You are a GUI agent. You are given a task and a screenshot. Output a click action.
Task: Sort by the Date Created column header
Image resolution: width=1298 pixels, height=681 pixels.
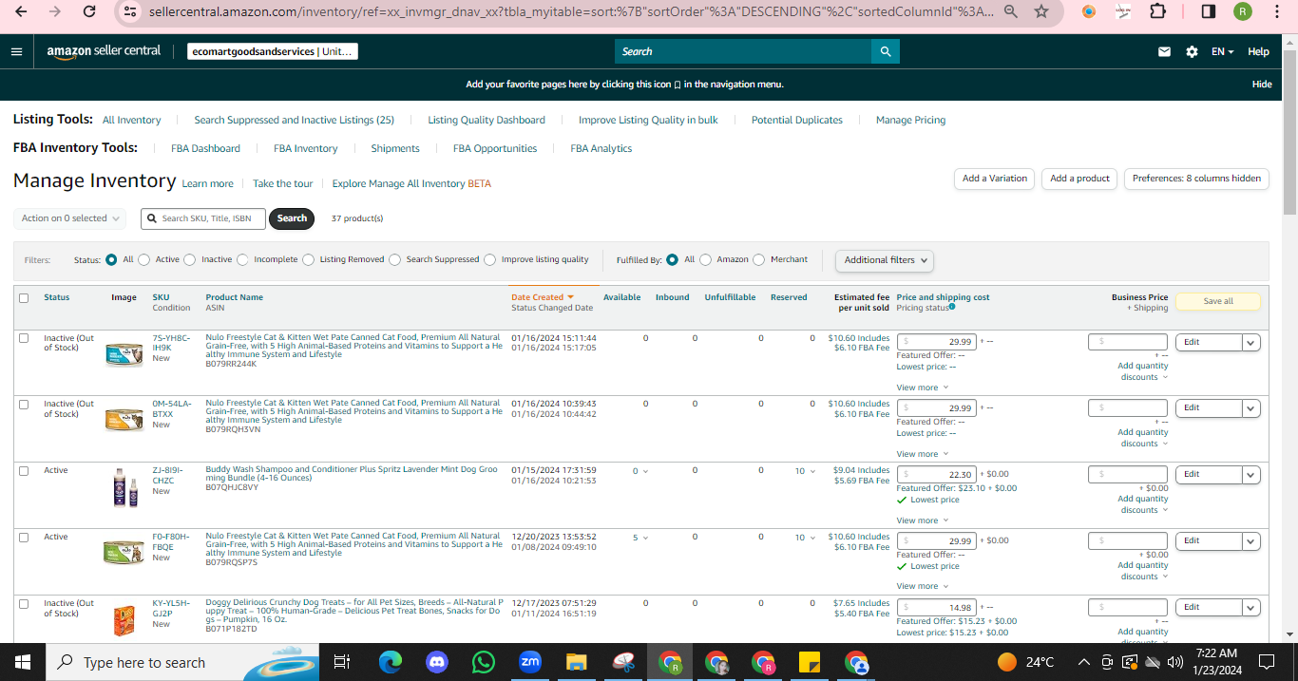(x=543, y=297)
